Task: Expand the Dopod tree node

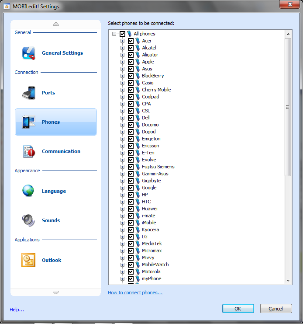Action: (122, 132)
